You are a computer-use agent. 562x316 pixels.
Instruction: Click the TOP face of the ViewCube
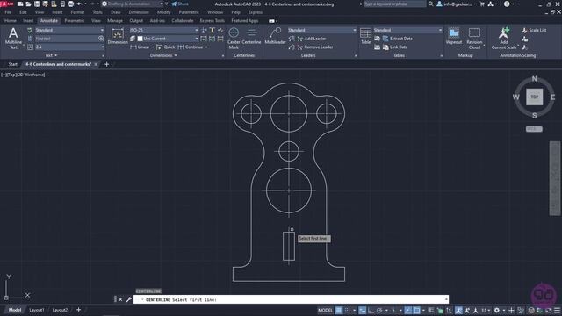click(x=534, y=97)
